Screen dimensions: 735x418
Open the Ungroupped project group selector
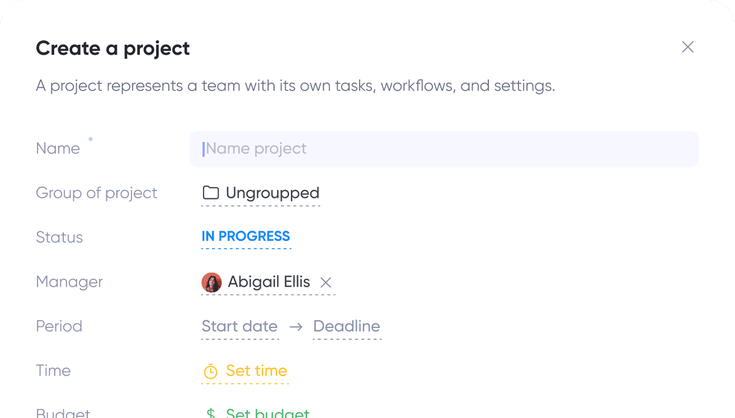tap(272, 193)
